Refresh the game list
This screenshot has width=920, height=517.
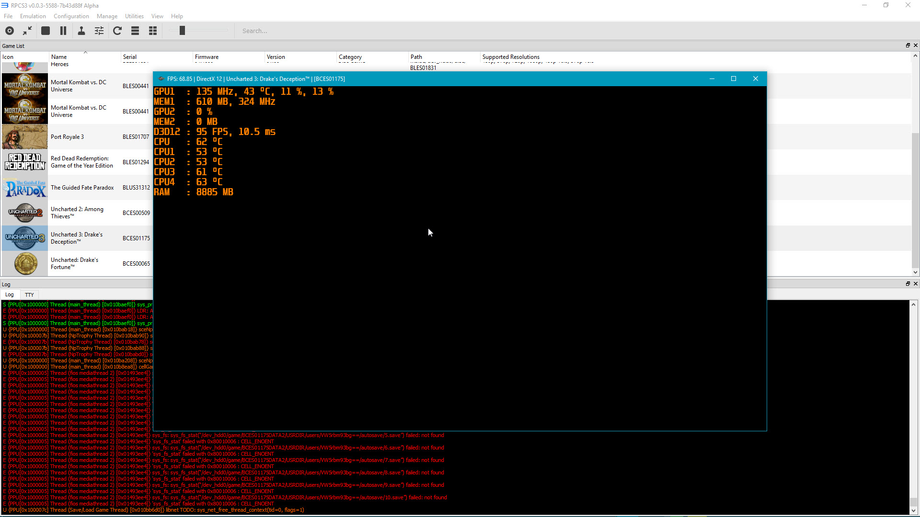[x=117, y=31]
